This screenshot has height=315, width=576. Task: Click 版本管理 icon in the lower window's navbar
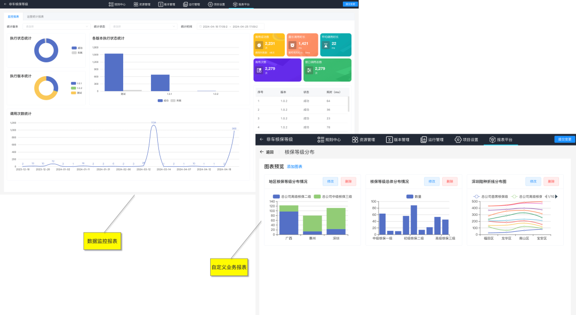click(x=389, y=140)
